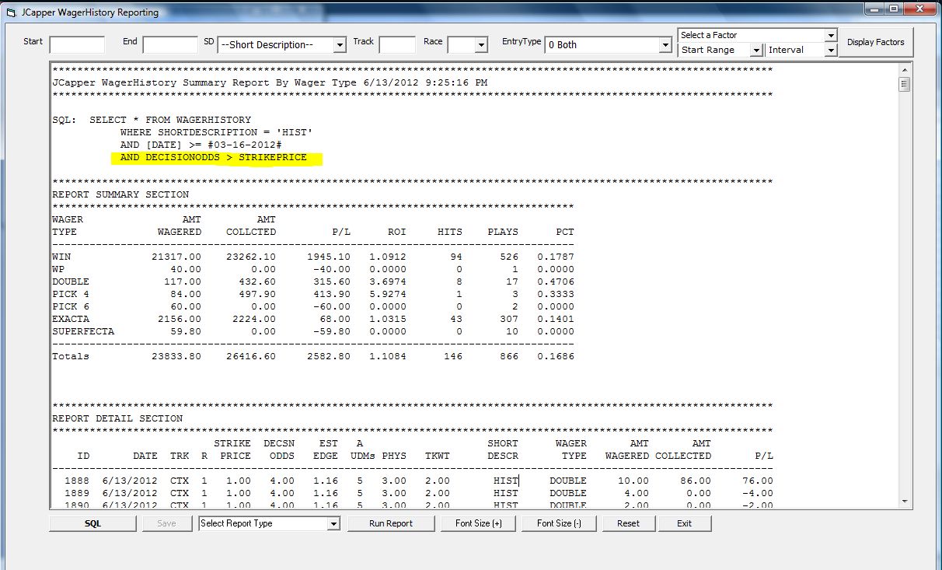Click the Exit button
This screenshot has height=570, width=942.
(x=684, y=523)
